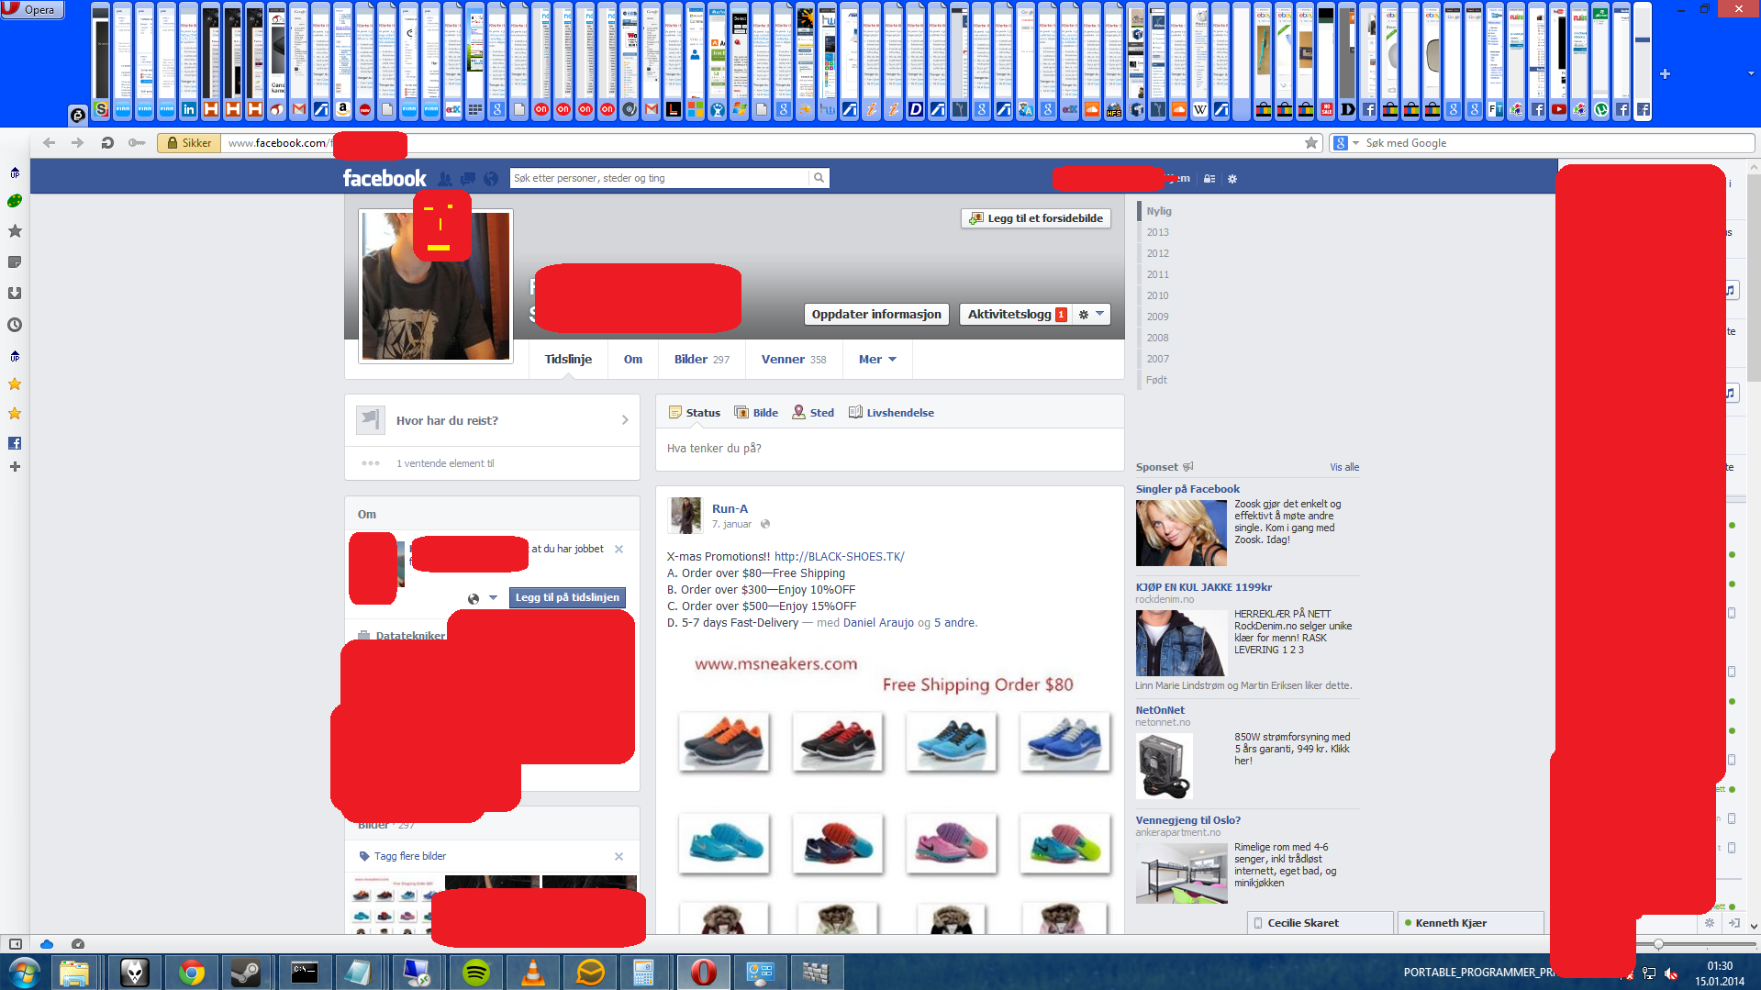Reload the page with the refresh icon
The height and width of the screenshot is (990, 1761).
click(107, 142)
